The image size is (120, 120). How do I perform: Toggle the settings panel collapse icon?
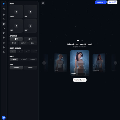[43, 3]
